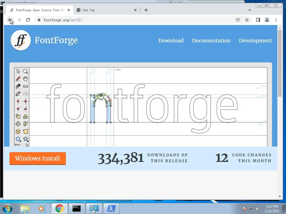286x214 pixels.
Task: Select the hand scroll tool
Action: (25, 79)
